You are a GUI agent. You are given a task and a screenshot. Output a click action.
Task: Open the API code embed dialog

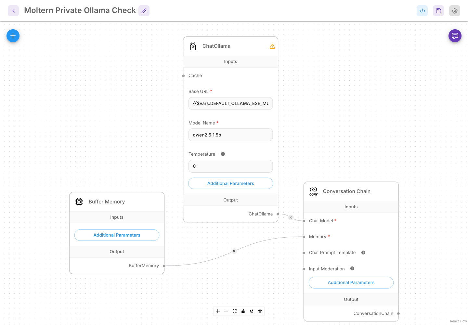pyautogui.click(x=422, y=11)
